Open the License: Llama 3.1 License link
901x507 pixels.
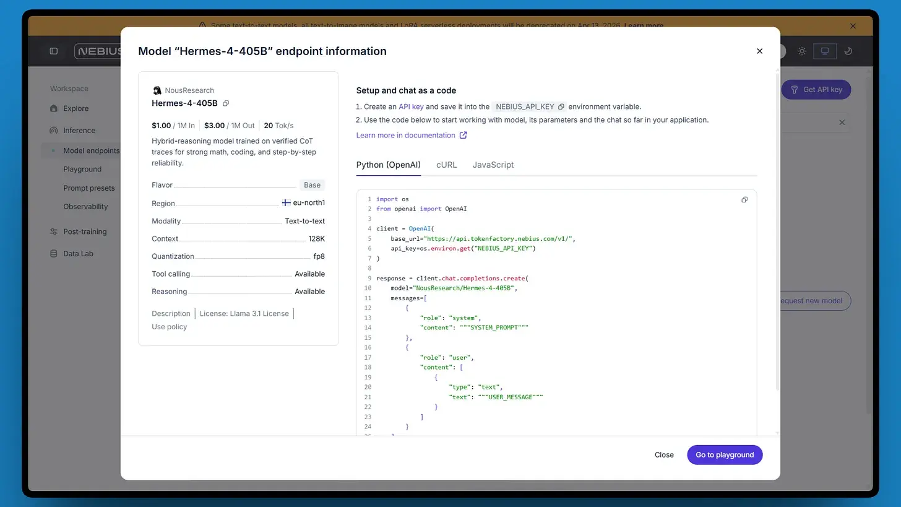tap(244, 314)
